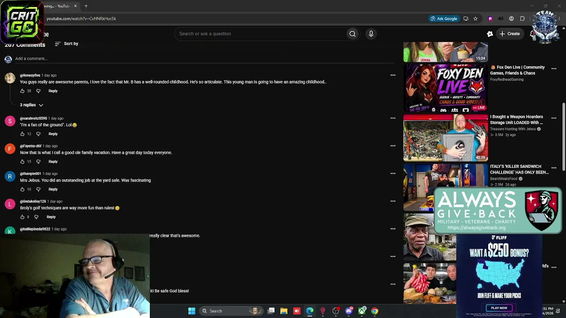This screenshot has width=566, height=318.
Task: Open the Windows Start menu
Action: pyautogui.click(x=191, y=311)
